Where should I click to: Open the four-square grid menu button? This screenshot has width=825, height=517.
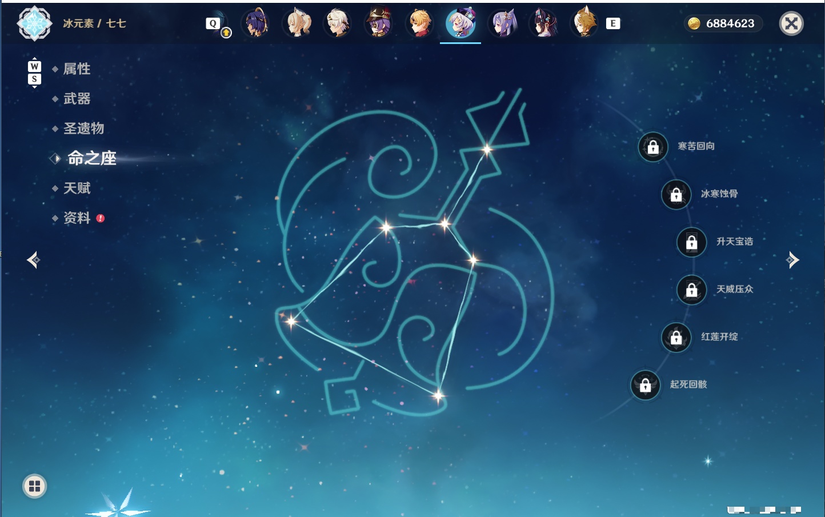[34, 486]
